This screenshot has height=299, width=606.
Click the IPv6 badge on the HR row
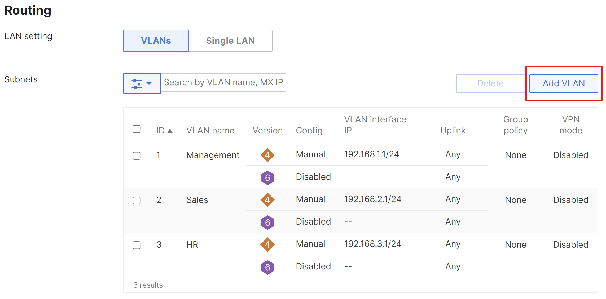coord(267,267)
